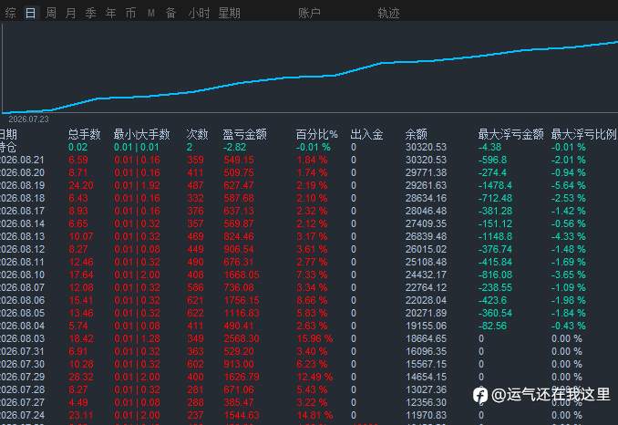Switch to the 季 quarterly tab

tap(90, 13)
